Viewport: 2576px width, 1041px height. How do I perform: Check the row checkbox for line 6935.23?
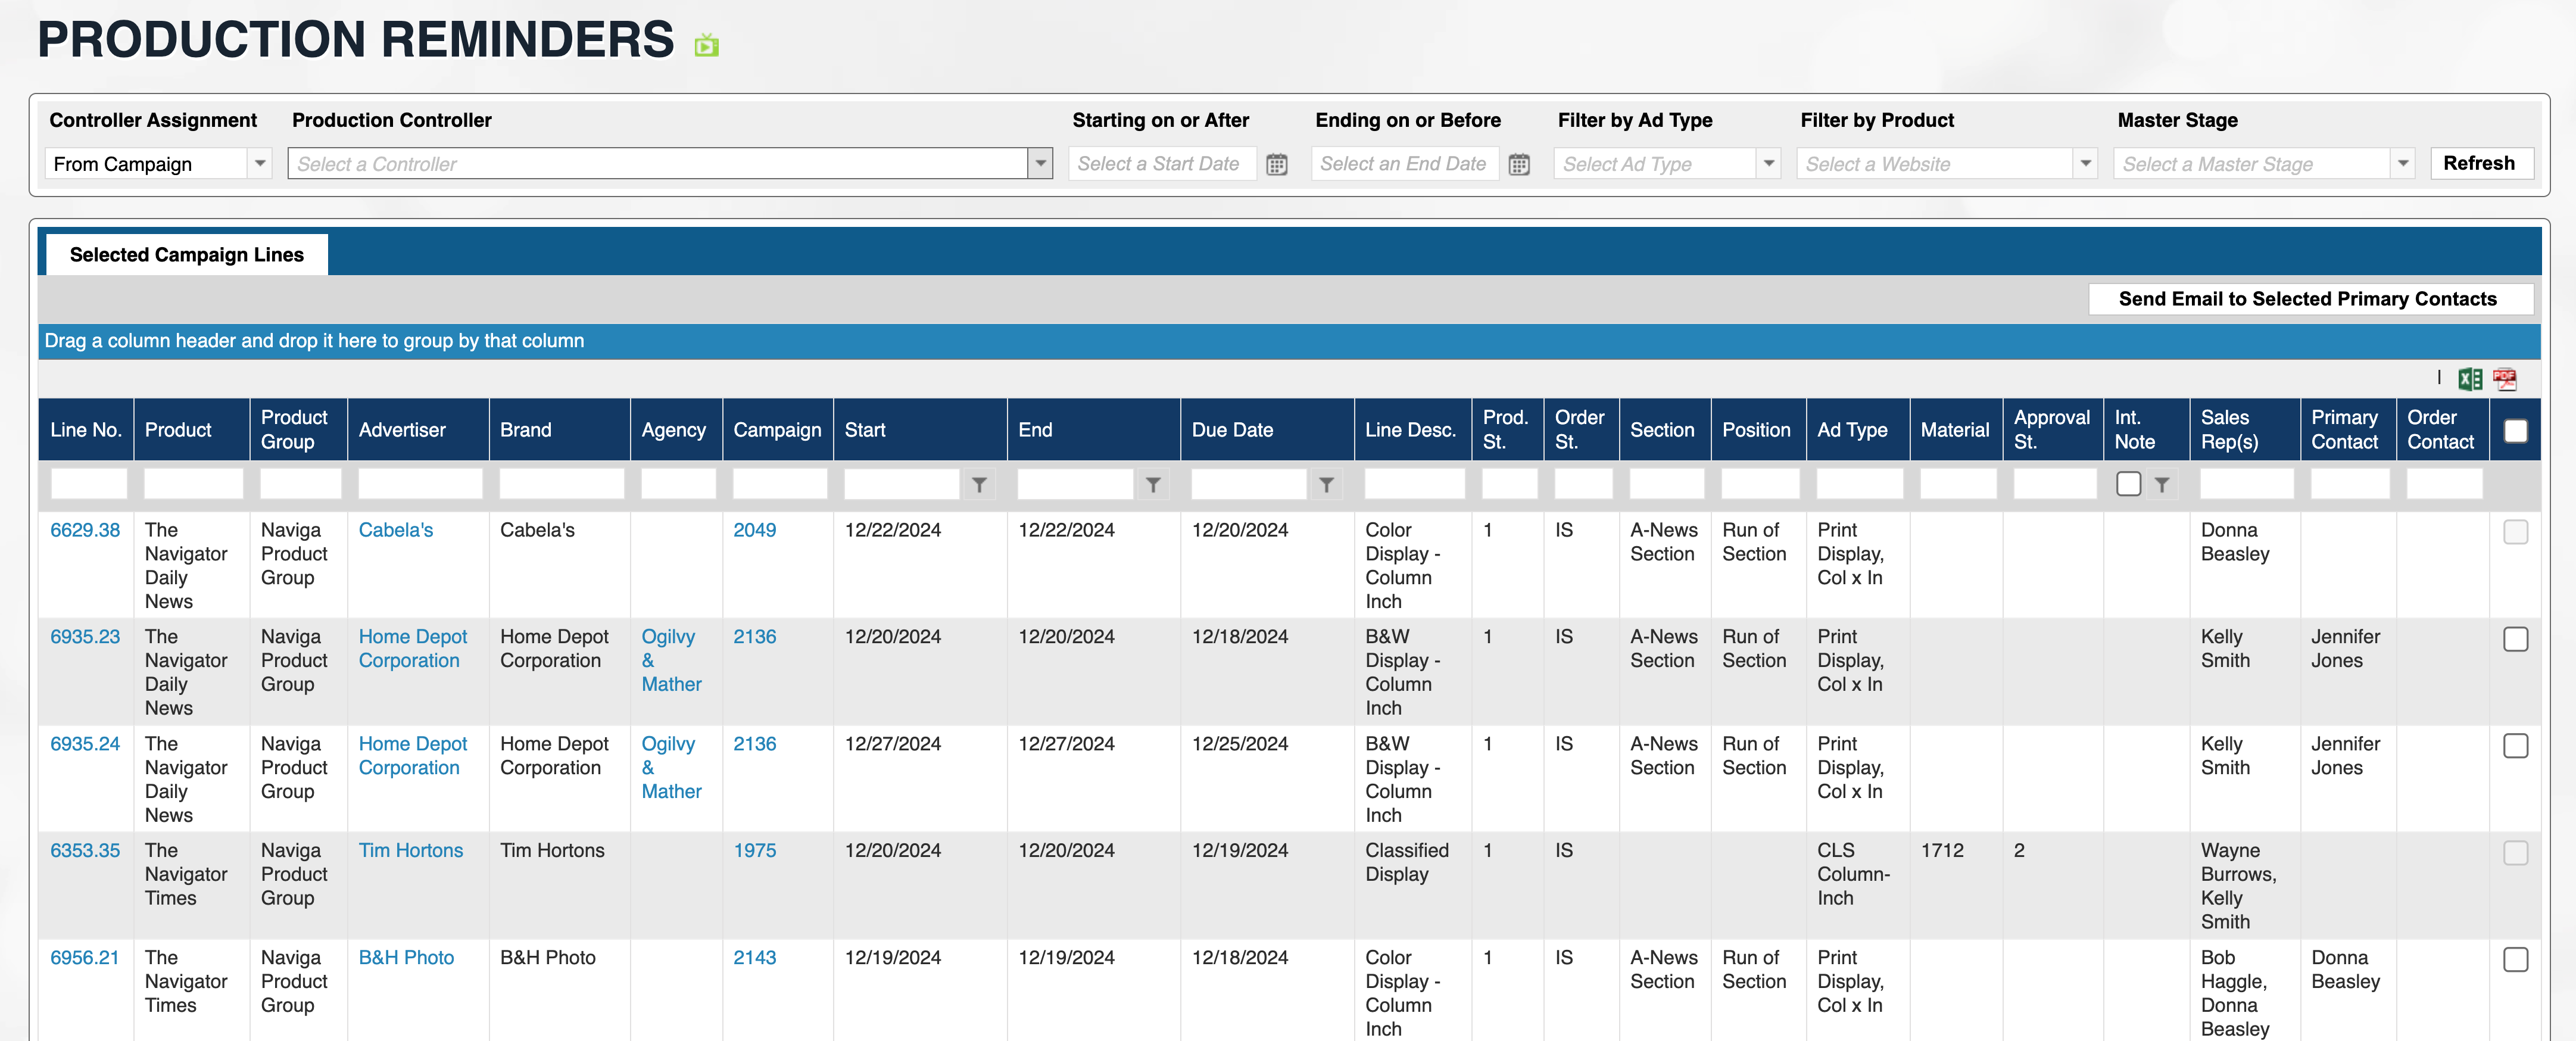coord(2515,639)
